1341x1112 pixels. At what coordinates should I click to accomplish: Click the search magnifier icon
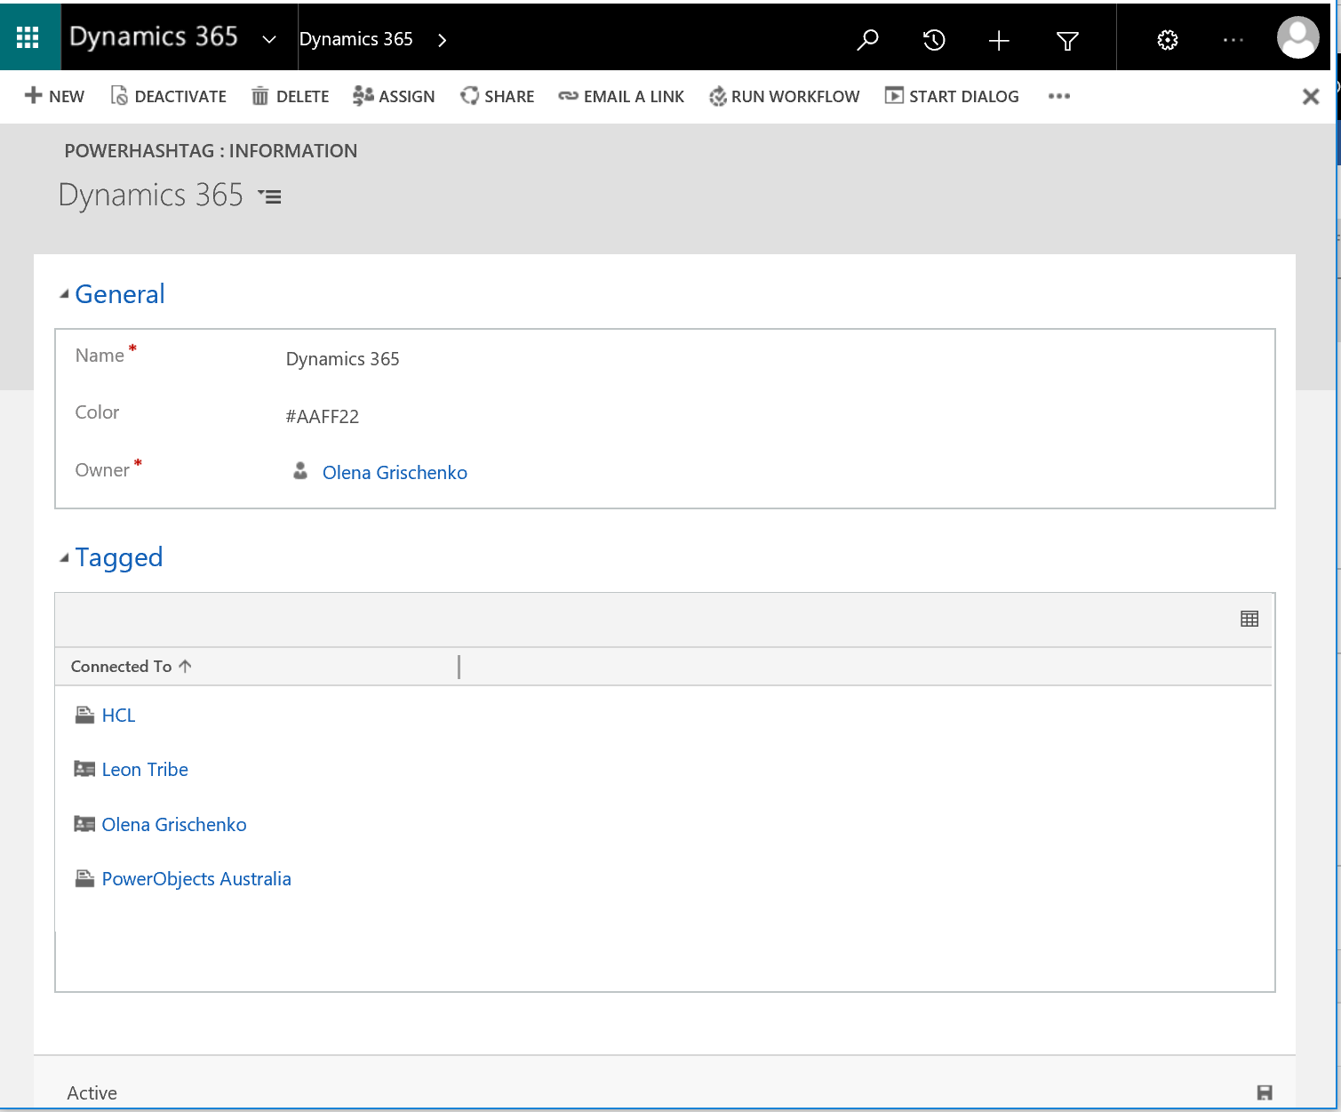coord(867,40)
